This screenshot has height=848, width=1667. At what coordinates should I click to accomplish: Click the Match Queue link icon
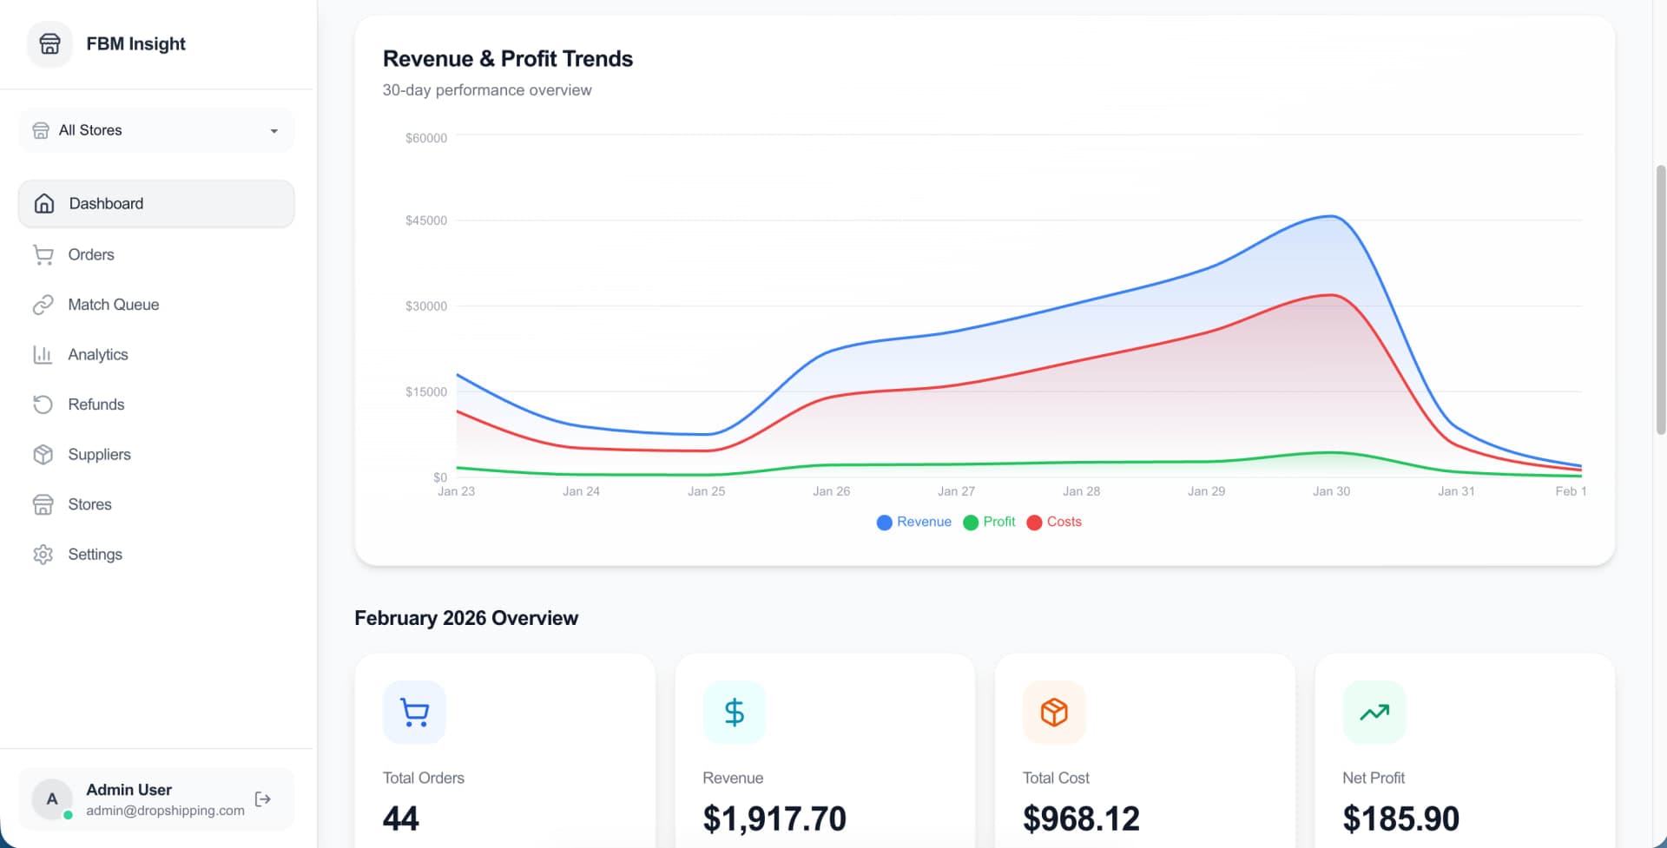(x=43, y=305)
